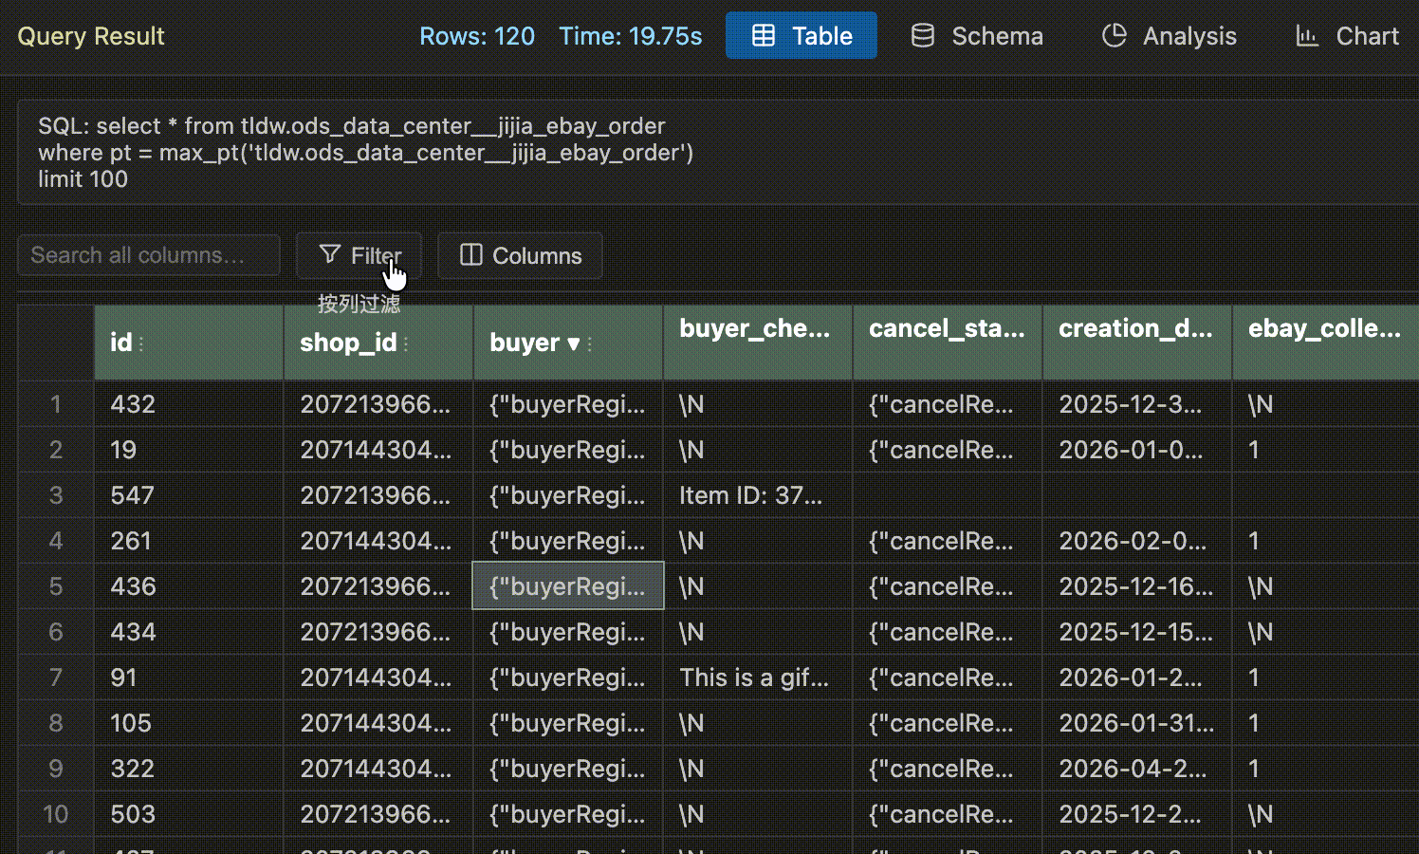Click creation date '2025-12-15...' cell
The width and height of the screenshot is (1419, 854).
pyautogui.click(x=1137, y=632)
